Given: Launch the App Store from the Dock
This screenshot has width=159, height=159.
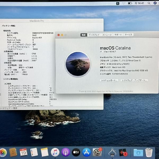Looking at the screenshot, I should 86,152.
